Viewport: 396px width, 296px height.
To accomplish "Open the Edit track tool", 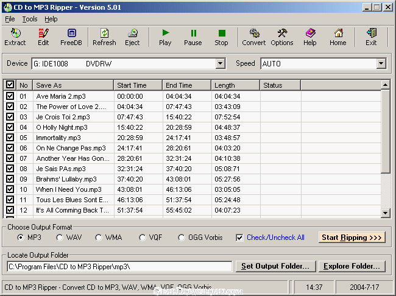I will 43,37.
